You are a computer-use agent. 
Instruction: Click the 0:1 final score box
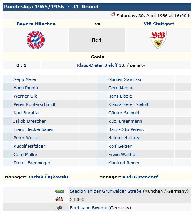tap(97, 40)
